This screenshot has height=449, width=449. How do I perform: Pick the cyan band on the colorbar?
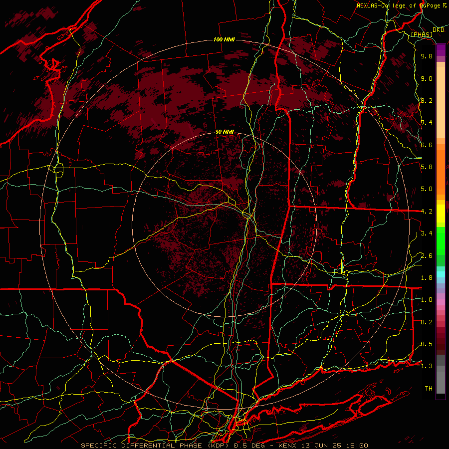click(x=441, y=274)
